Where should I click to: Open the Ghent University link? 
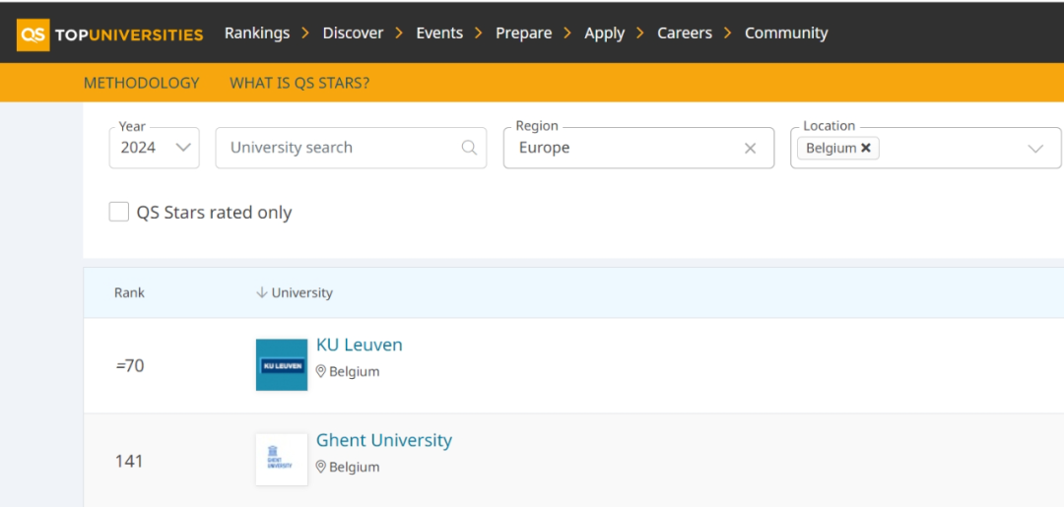click(384, 441)
